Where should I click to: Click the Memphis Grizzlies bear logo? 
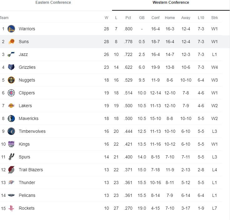[x=11, y=67]
